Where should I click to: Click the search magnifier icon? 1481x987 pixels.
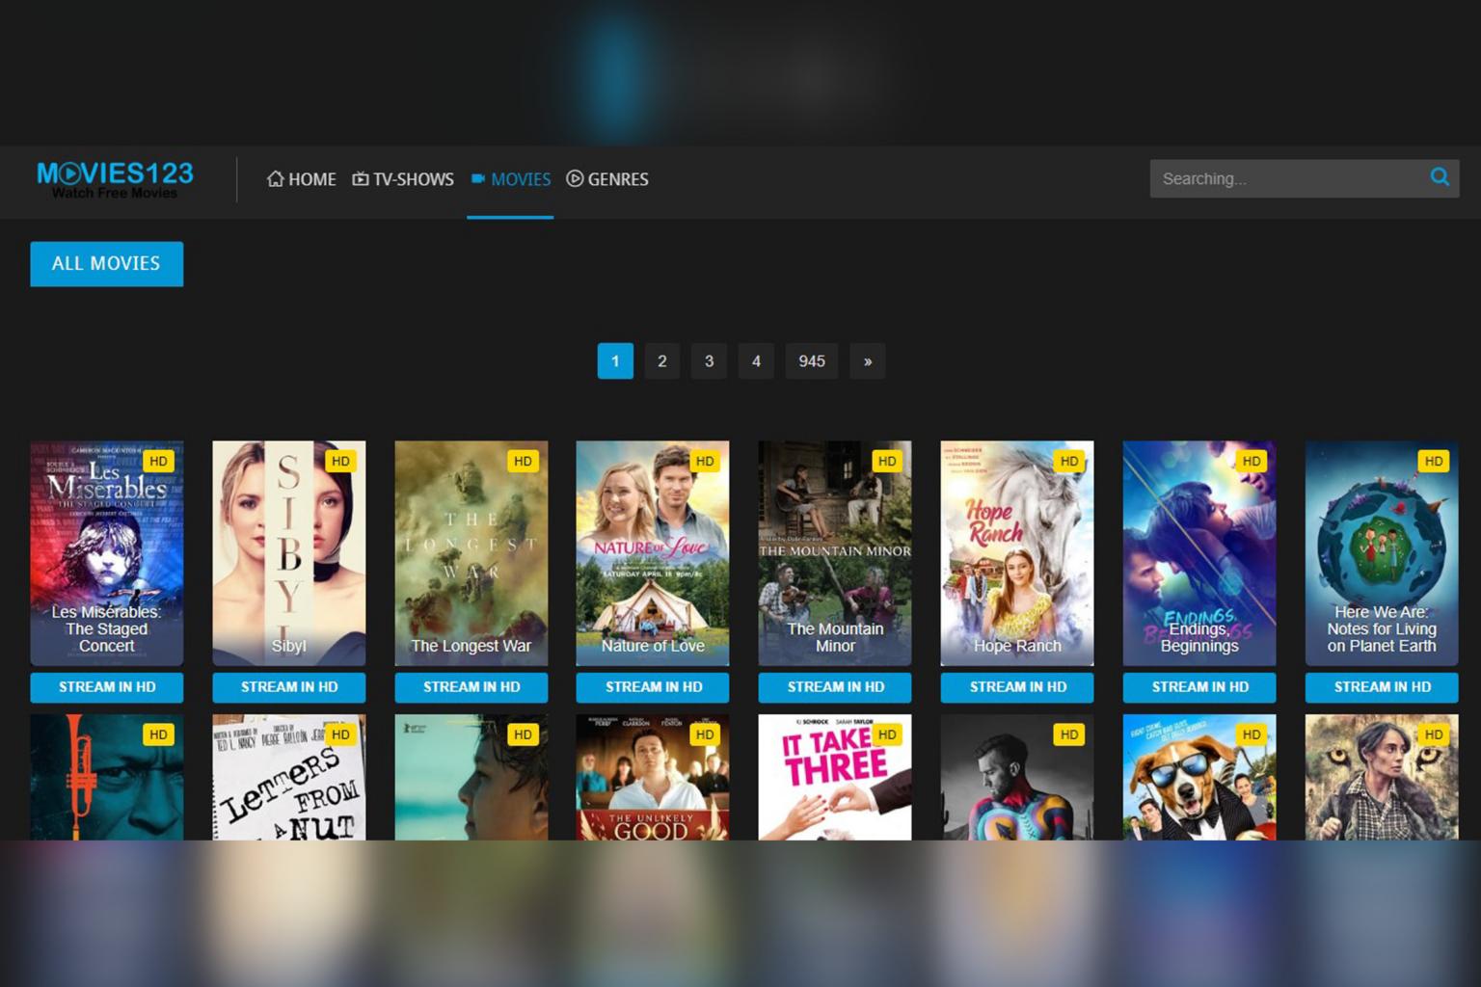click(x=1439, y=177)
